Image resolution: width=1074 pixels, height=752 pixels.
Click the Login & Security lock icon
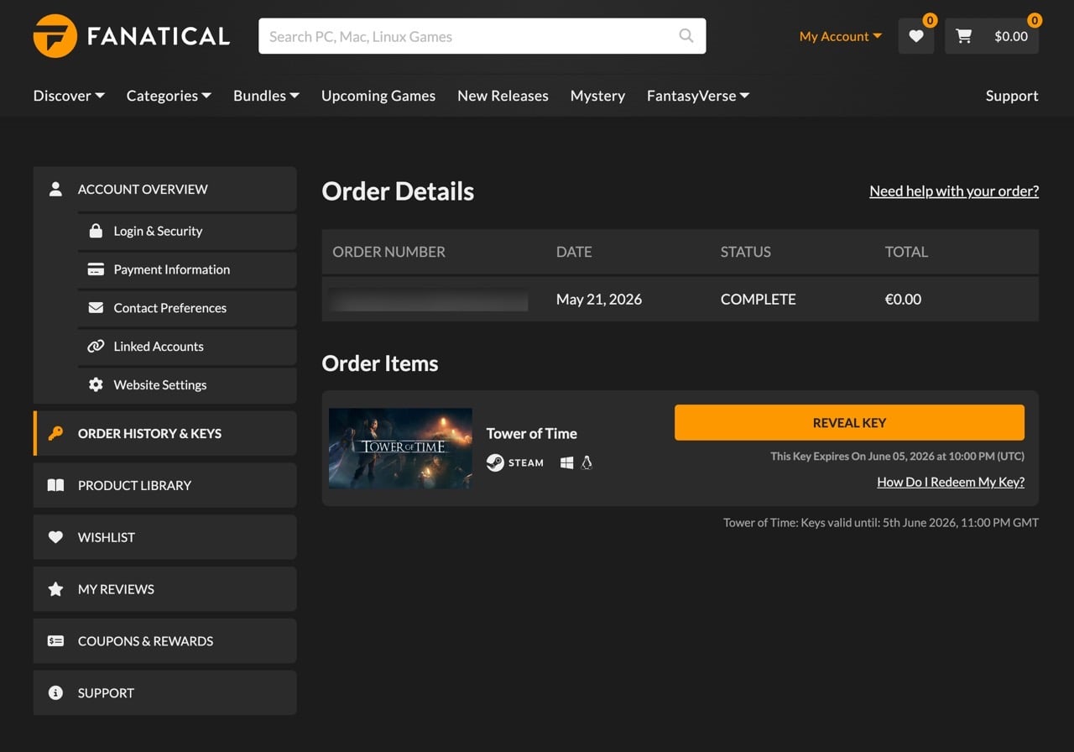[96, 231]
